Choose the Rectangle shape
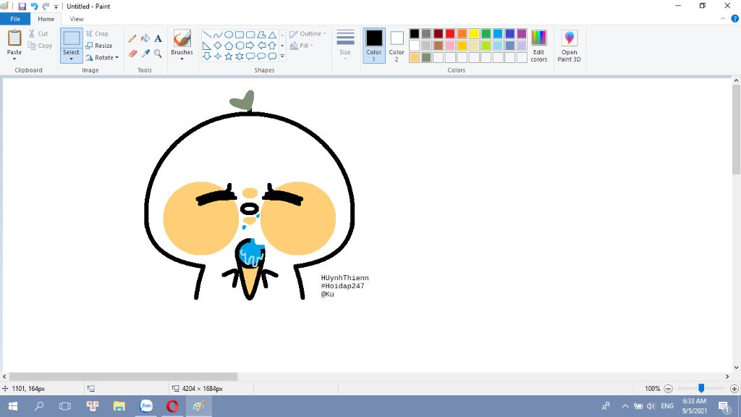Image resolution: width=741 pixels, height=417 pixels. coord(240,35)
